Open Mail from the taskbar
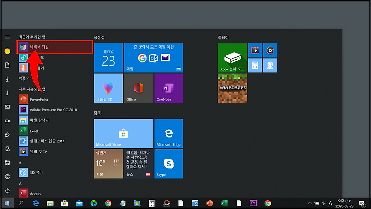The width and height of the screenshot is (371, 209). click(x=79, y=203)
